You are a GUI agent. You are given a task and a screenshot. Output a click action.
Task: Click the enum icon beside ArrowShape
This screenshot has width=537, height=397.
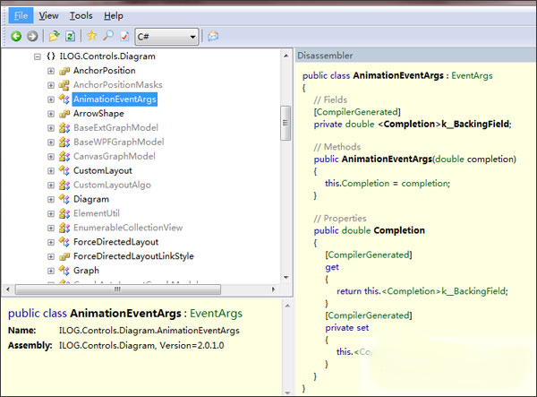coord(64,114)
